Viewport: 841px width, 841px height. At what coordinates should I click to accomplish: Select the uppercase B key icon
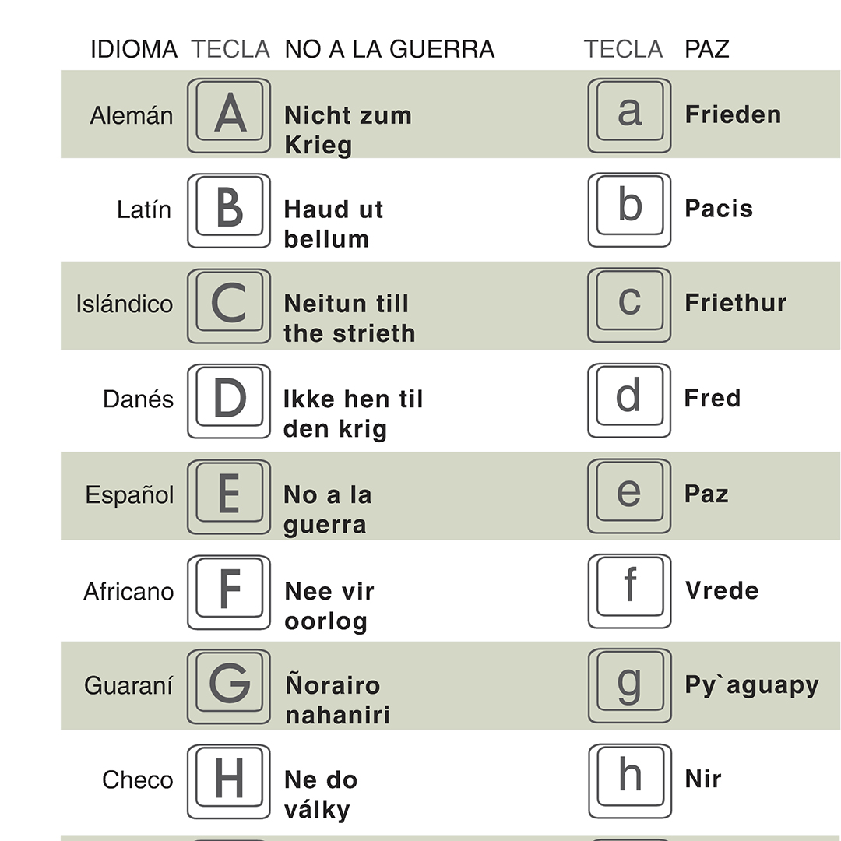tap(229, 210)
